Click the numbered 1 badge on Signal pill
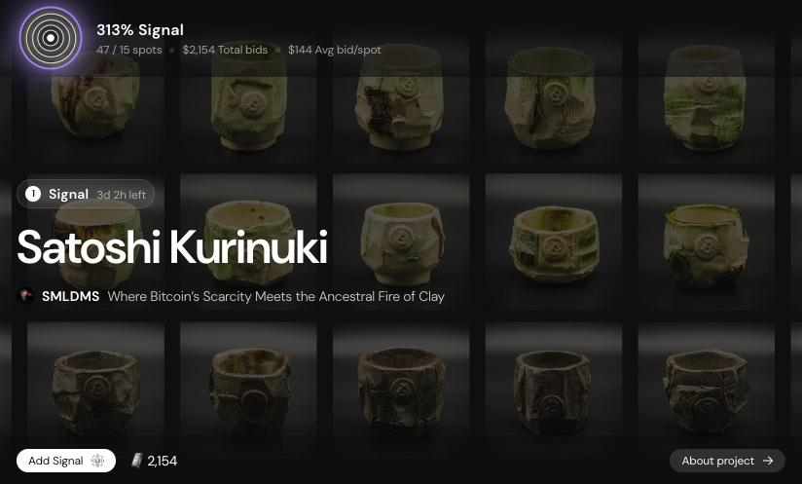Image resolution: width=802 pixels, height=484 pixels. point(33,194)
